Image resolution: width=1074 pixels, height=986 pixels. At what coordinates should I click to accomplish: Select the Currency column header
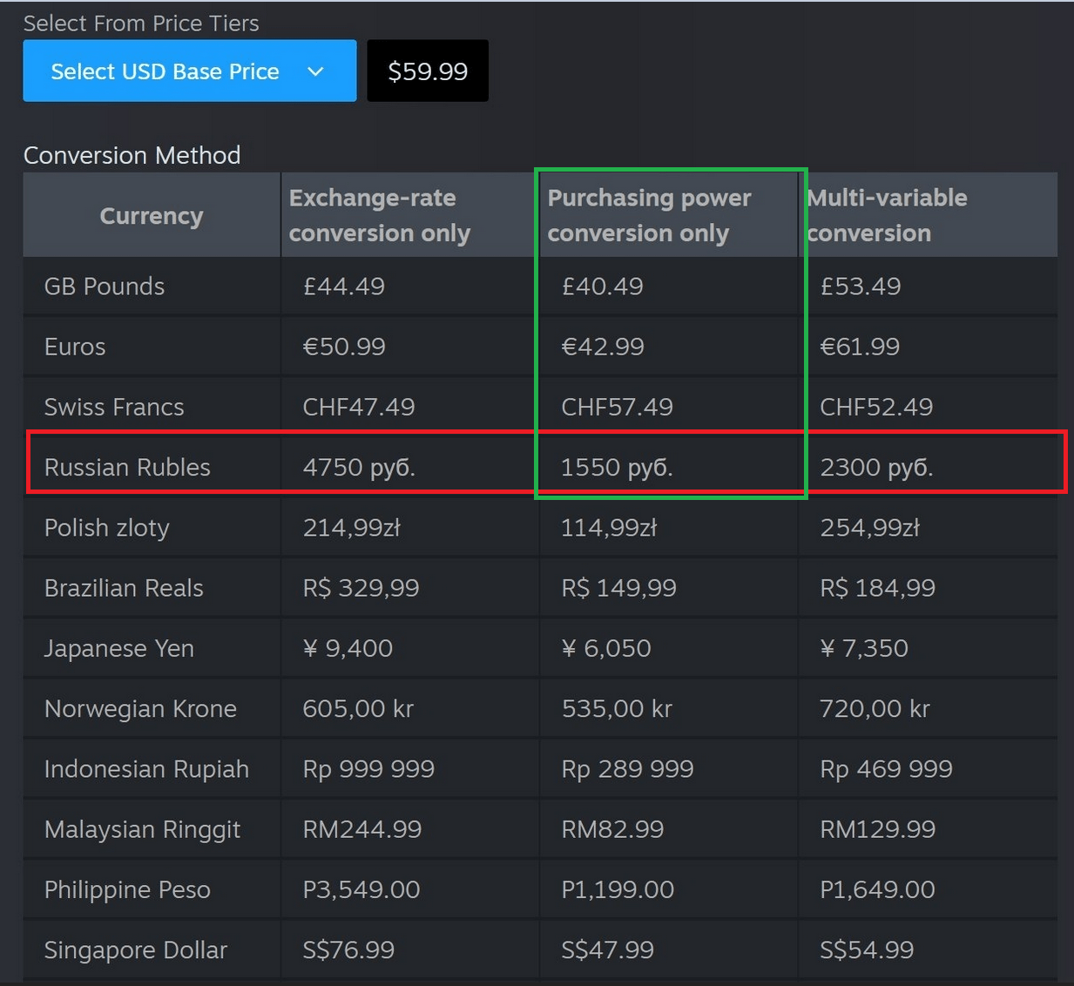(x=152, y=216)
